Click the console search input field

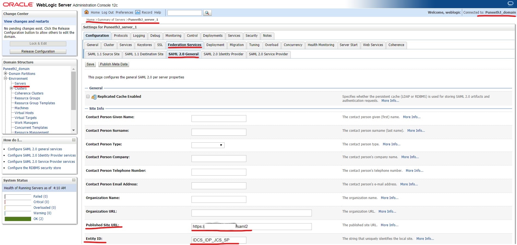[x=185, y=13]
